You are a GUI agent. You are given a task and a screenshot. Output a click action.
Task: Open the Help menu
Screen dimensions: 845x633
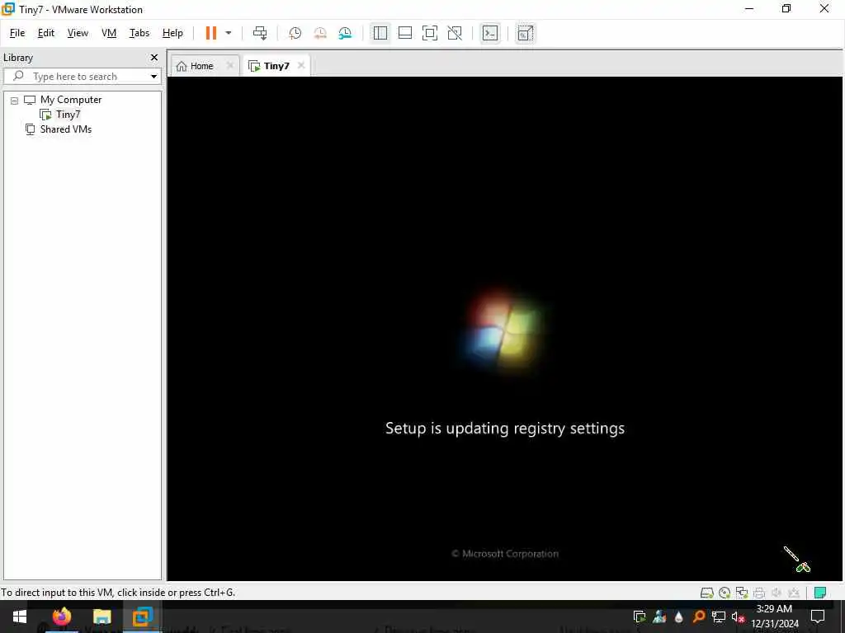172,33
